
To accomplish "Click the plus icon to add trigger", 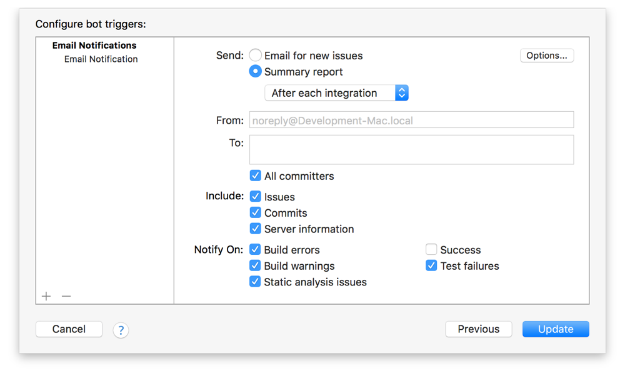I will (46, 296).
